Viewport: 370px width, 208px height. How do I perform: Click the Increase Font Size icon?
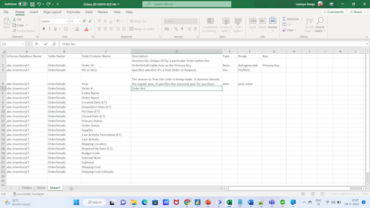click(x=84, y=21)
